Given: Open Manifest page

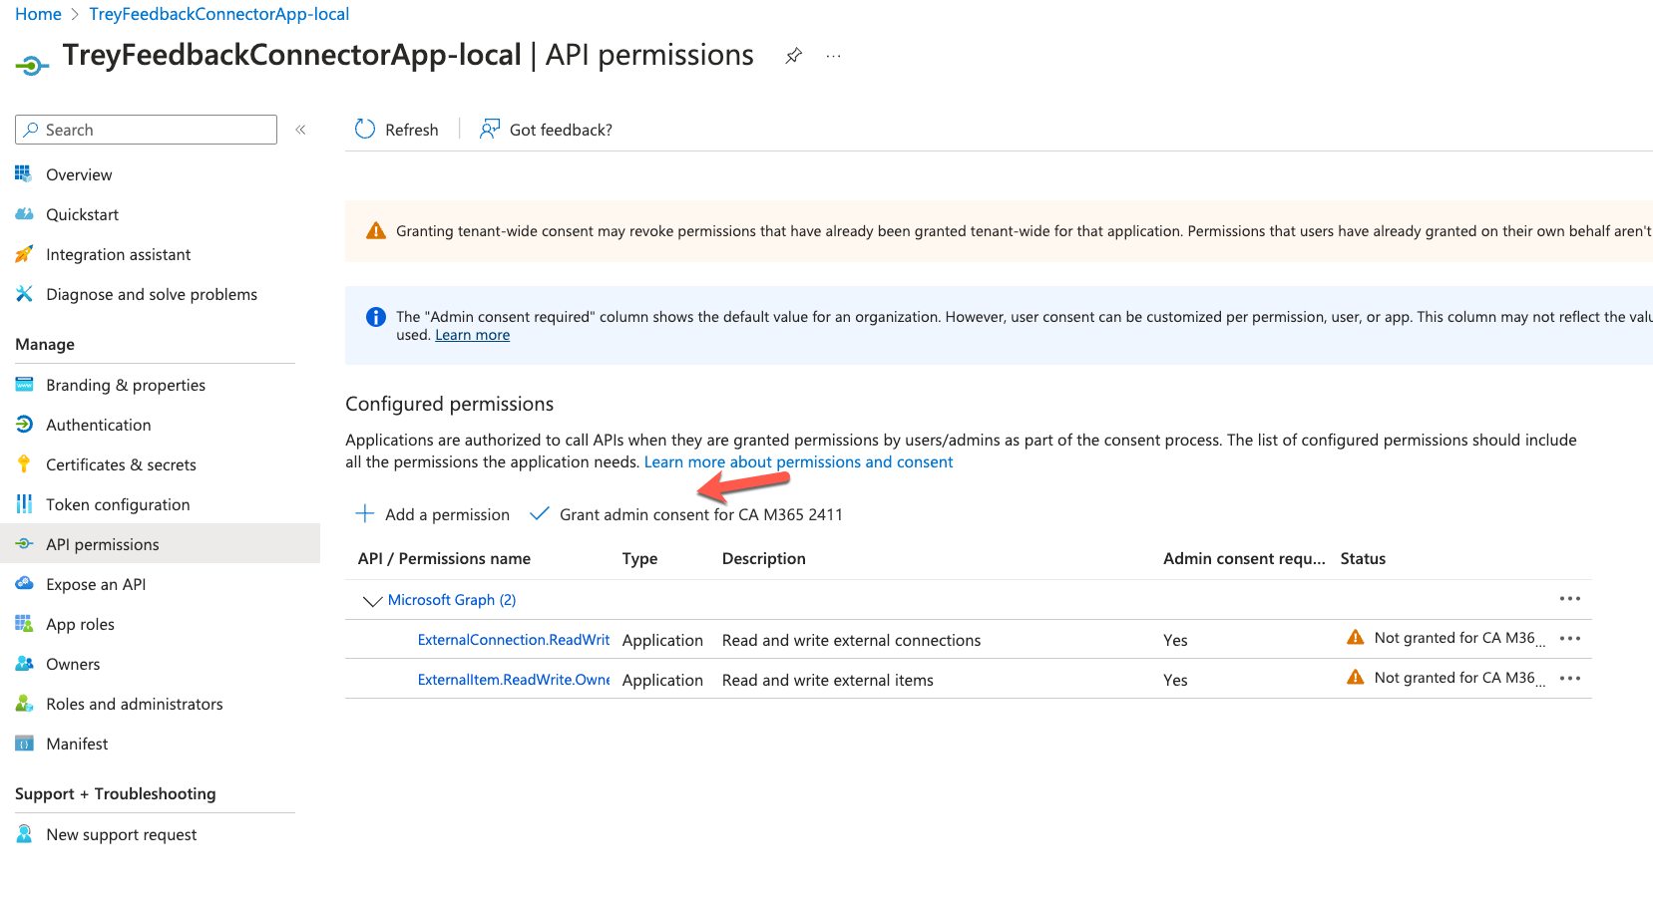Looking at the screenshot, I should click(77, 744).
